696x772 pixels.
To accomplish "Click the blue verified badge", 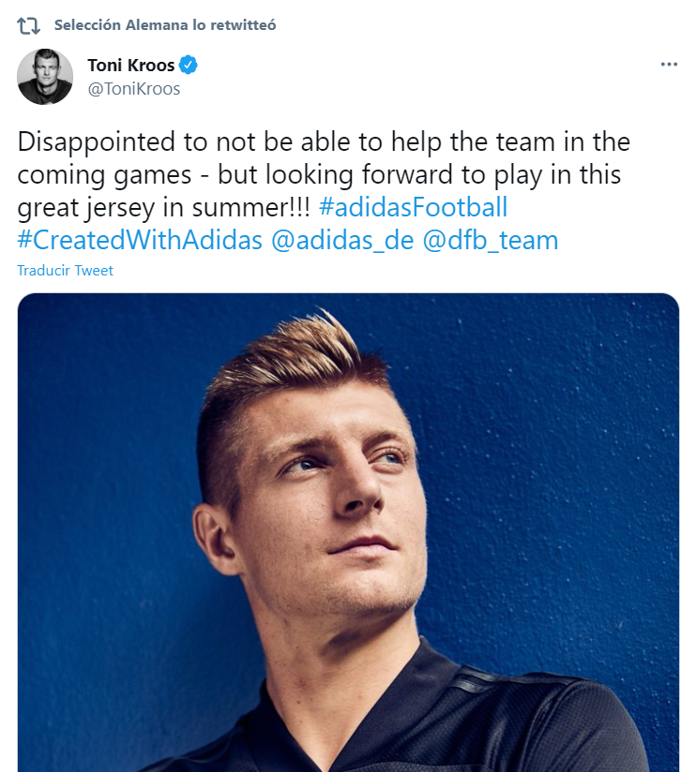I will (188, 66).
